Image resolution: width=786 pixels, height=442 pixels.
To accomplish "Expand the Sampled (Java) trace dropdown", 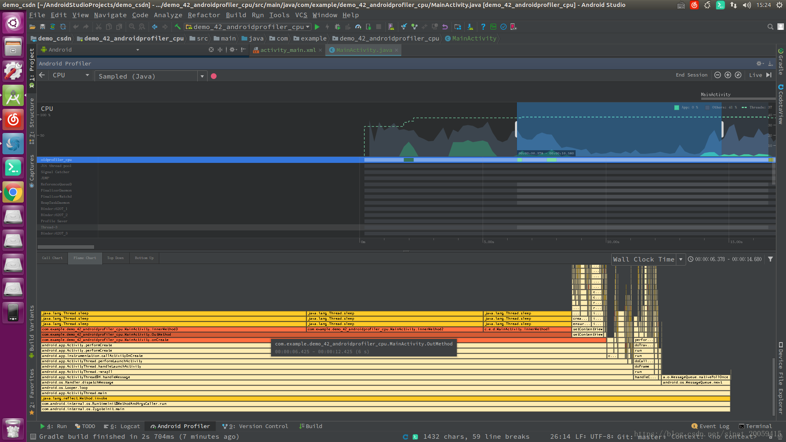I will (x=202, y=76).
